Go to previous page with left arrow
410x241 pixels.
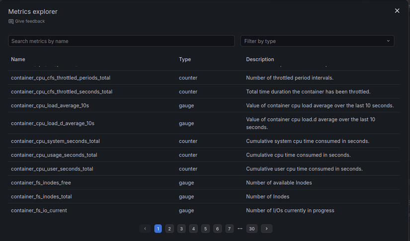[145, 229]
